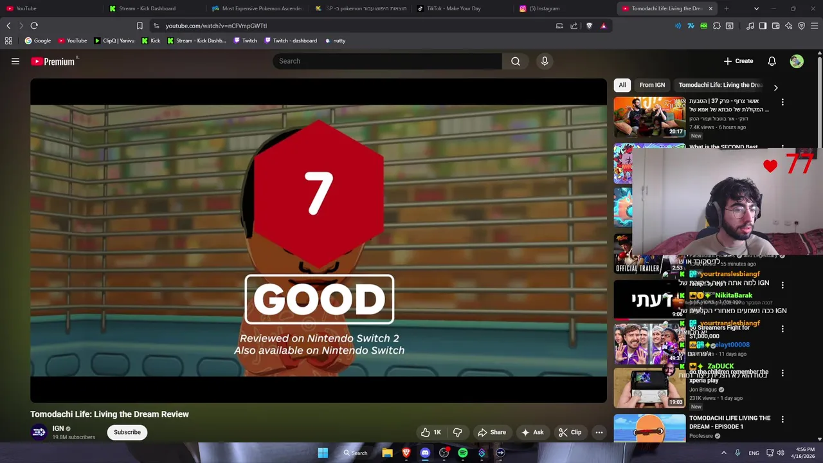823x463 pixels.
Task: Open the ClipQ bookmark
Action: (114, 41)
